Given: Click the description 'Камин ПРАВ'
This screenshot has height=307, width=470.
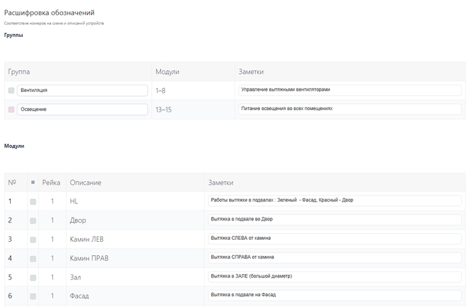Looking at the screenshot, I should (x=89, y=258).
